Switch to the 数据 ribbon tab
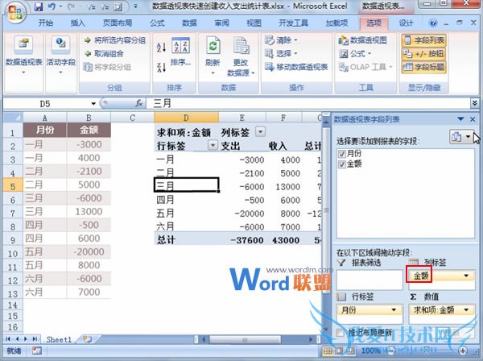Viewport: 483px width, 361px height. pos(189,23)
